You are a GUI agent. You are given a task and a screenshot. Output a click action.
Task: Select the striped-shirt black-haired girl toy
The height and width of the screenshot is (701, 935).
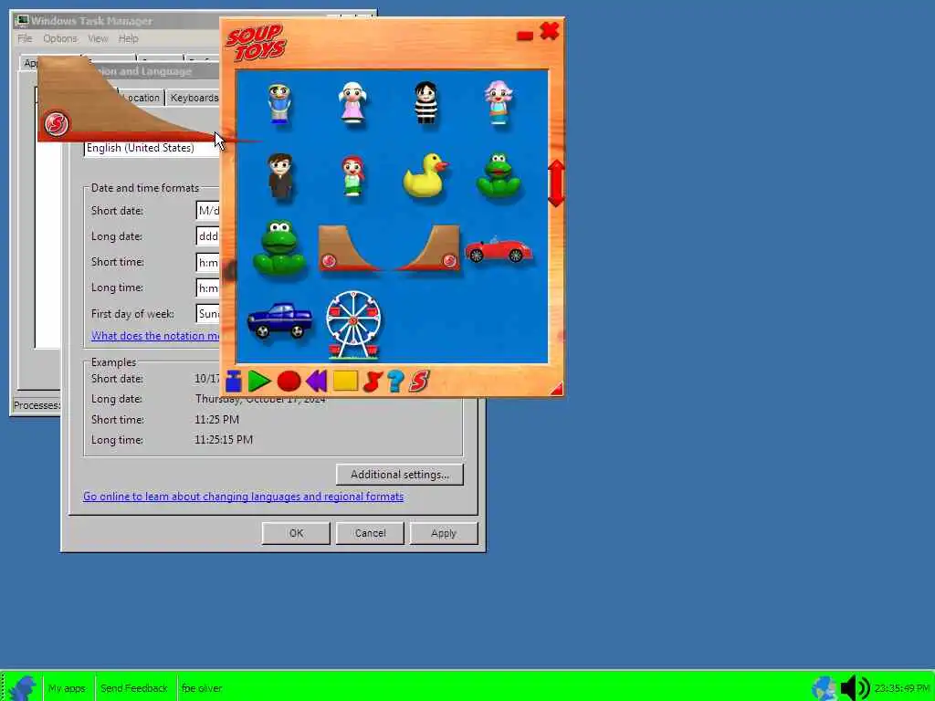pos(425,102)
